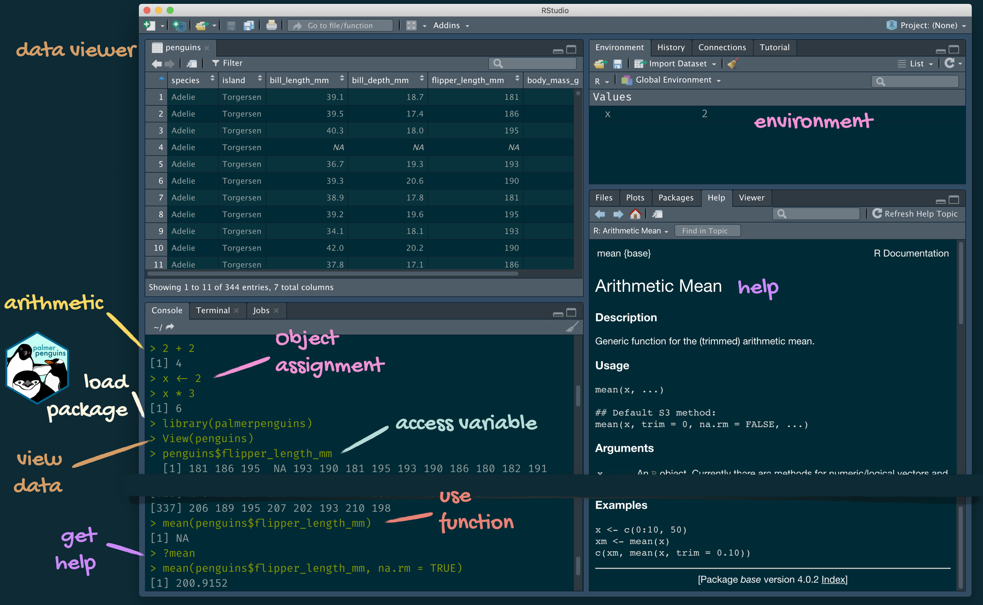Open the Global Environment dropdown
Viewport: 983px width, 605px height.
673,80
